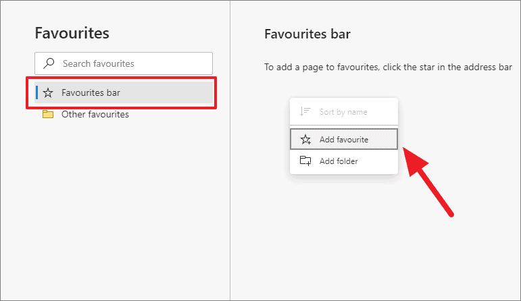Image resolution: width=521 pixels, height=301 pixels.
Task: Click the Favourites bar heading on right
Action: click(307, 34)
